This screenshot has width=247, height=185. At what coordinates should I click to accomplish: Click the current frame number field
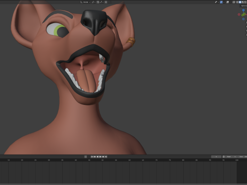(x=216, y=157)
